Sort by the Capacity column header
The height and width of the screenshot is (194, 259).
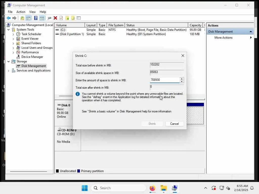pos(195,25)
